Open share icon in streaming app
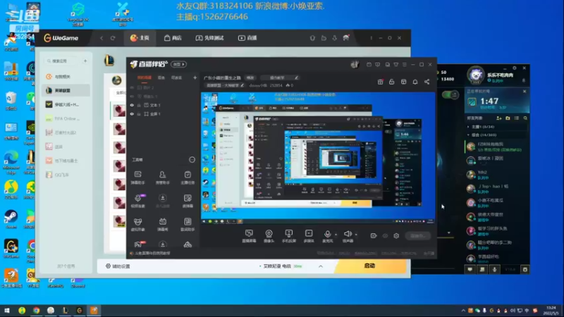The width and height of the screenshot is (564, 317). click(427, 82)
